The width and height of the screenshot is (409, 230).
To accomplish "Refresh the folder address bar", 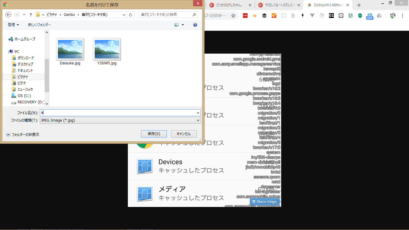I will pyautogui.click(x=131, y=15).
